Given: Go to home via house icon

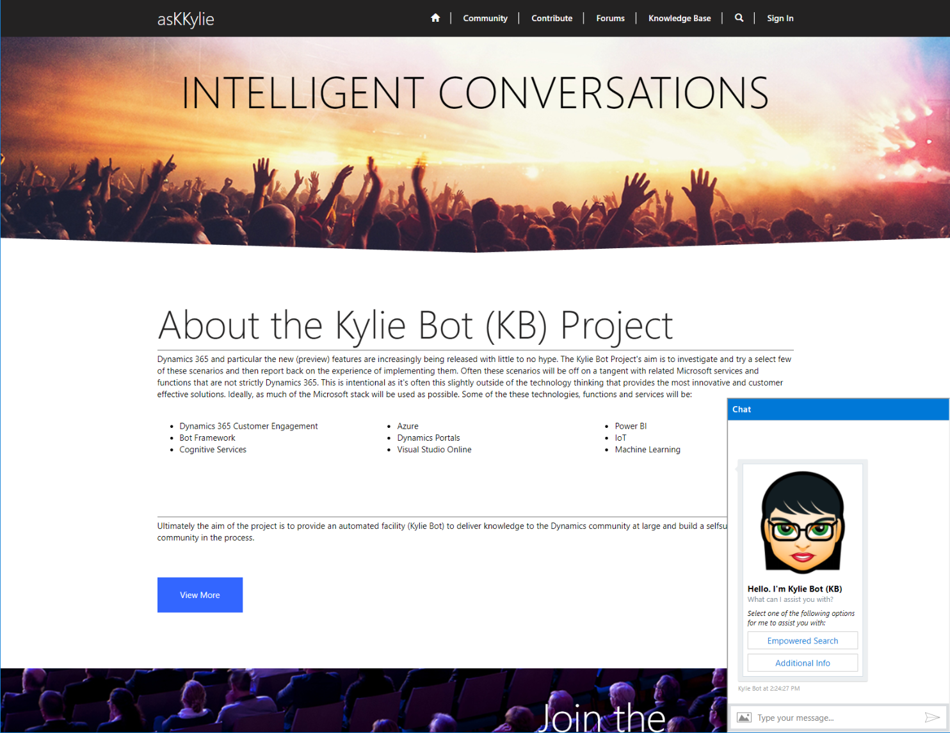Looking at the screenshot, I should point(435,18).
